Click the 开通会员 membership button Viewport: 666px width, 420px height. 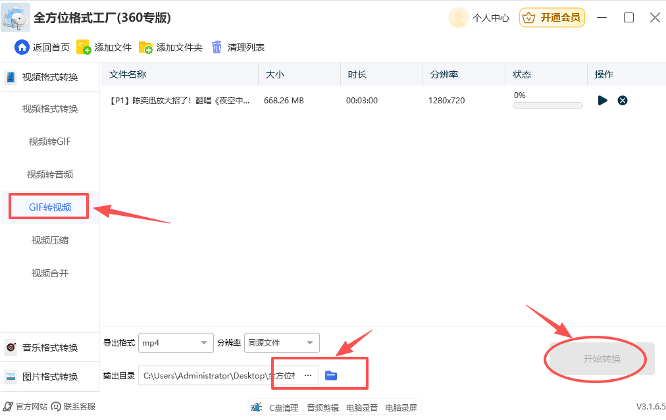click(x=552, y=18)
